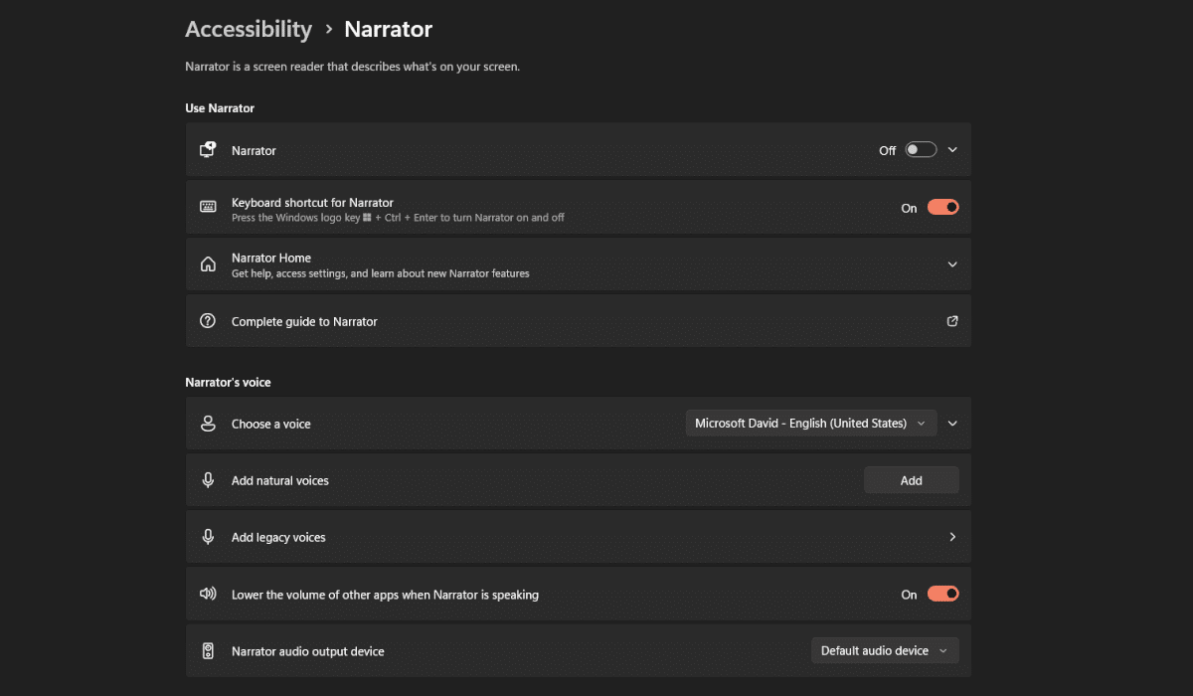Click the keyboard shortcut icon

click(208, 207)
